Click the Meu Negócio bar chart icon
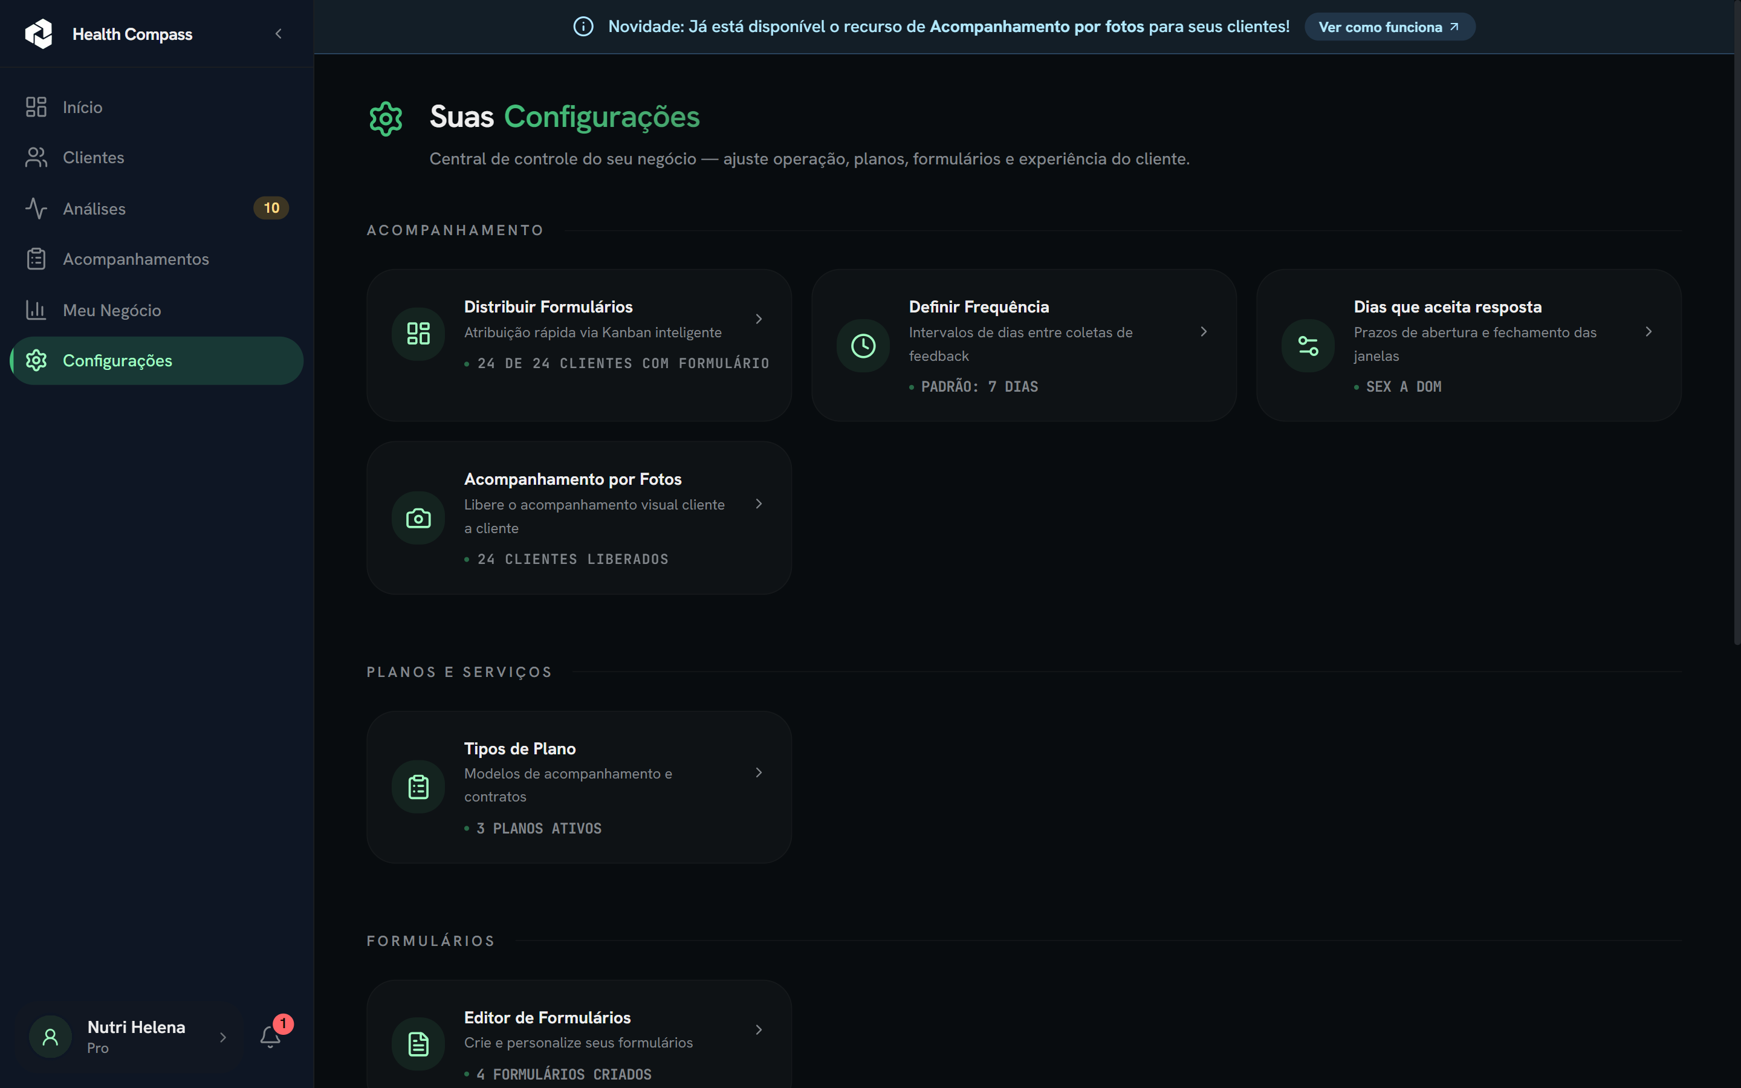The image size is (1741, 1088). (36, 310)
